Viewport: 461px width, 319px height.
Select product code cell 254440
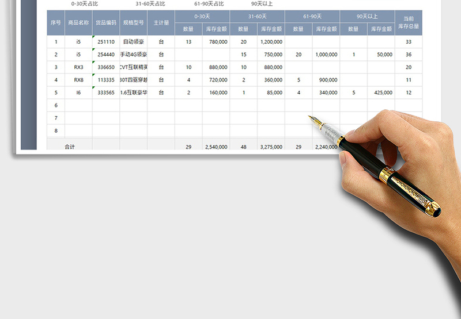(x=106, y=55)
